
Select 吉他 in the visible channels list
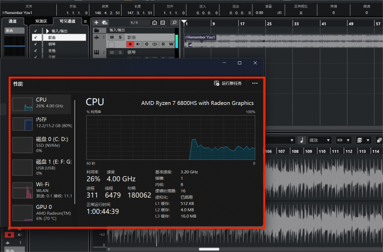click(52, 51)
